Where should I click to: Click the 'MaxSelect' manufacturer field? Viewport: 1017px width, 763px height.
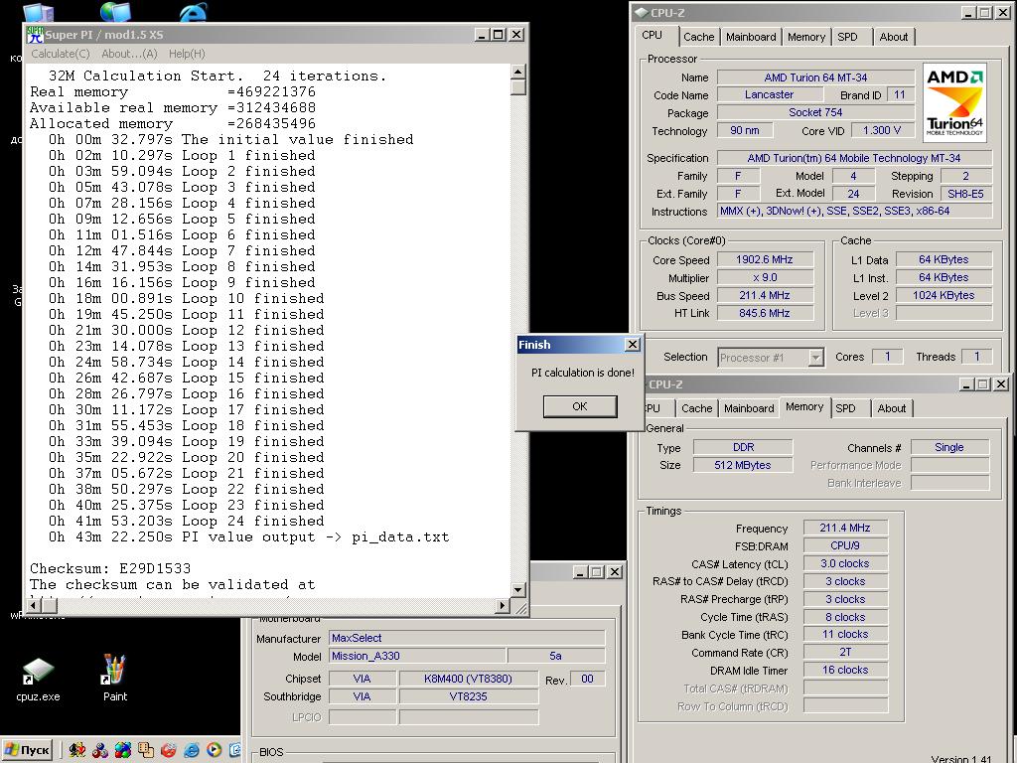point(467,638)
